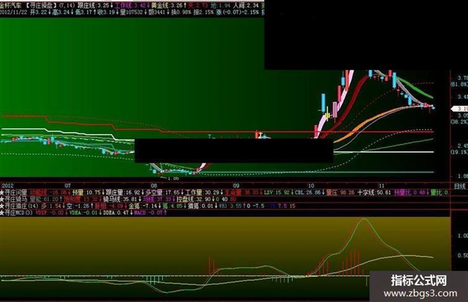This screenshot has width=468, height=302.
Task: Click the 金杯汽车 stock name
Action: pos(11,5)
